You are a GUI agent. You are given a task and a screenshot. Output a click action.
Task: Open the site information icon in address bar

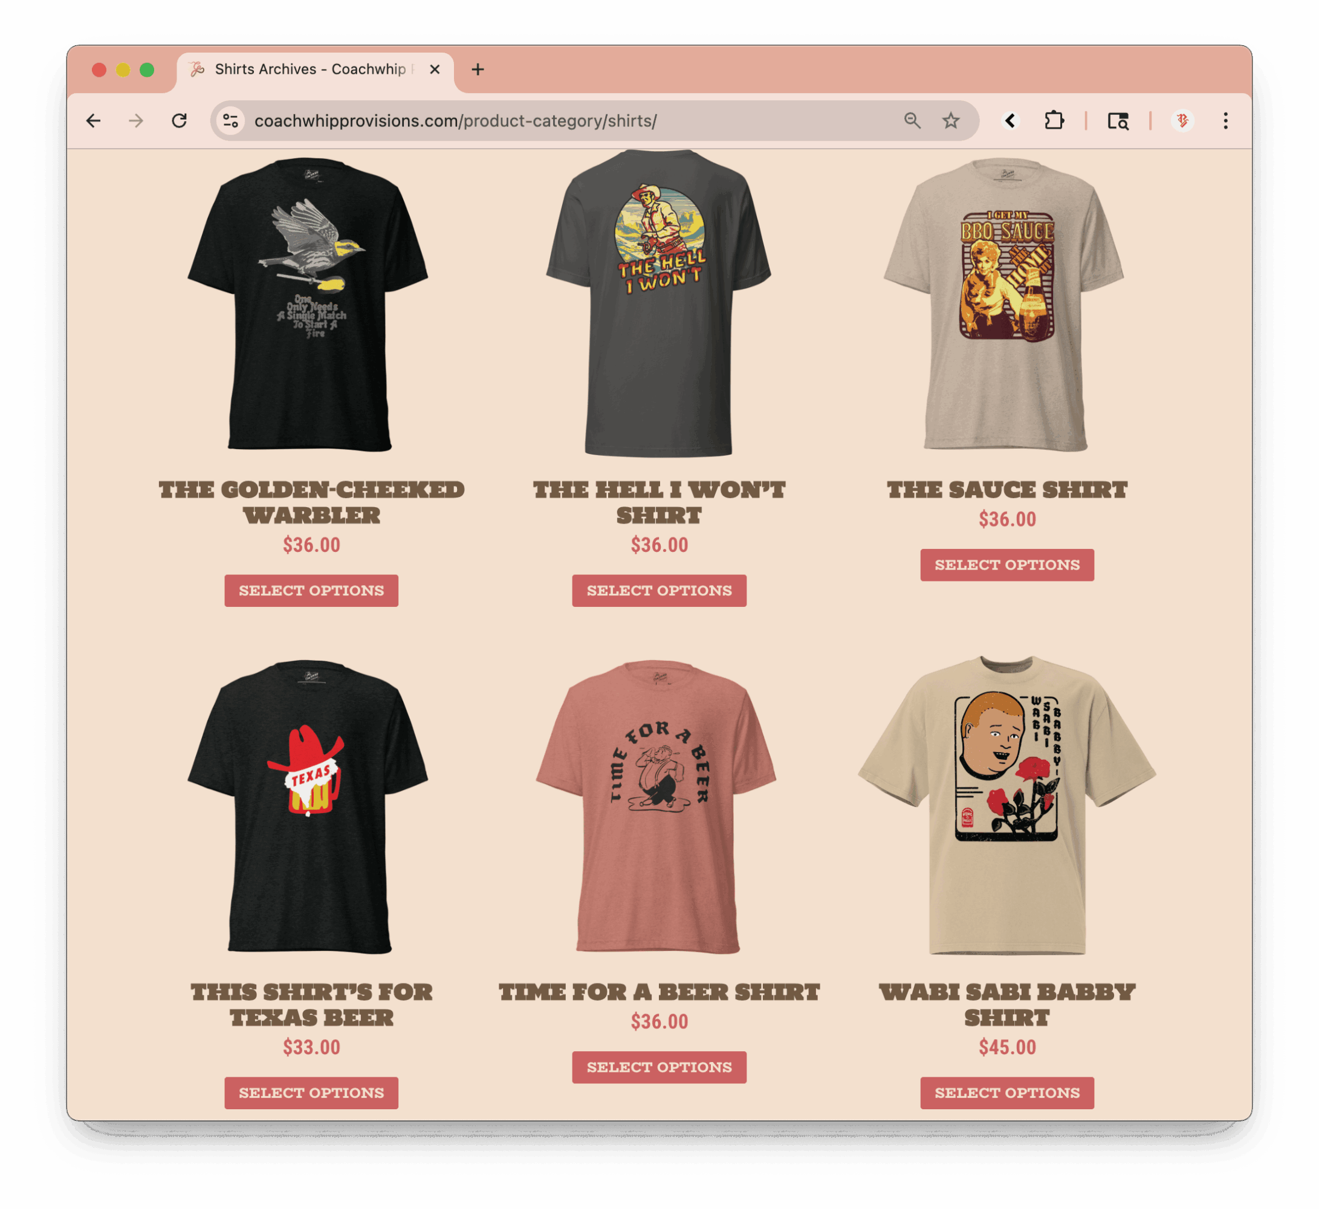(230, 121)
